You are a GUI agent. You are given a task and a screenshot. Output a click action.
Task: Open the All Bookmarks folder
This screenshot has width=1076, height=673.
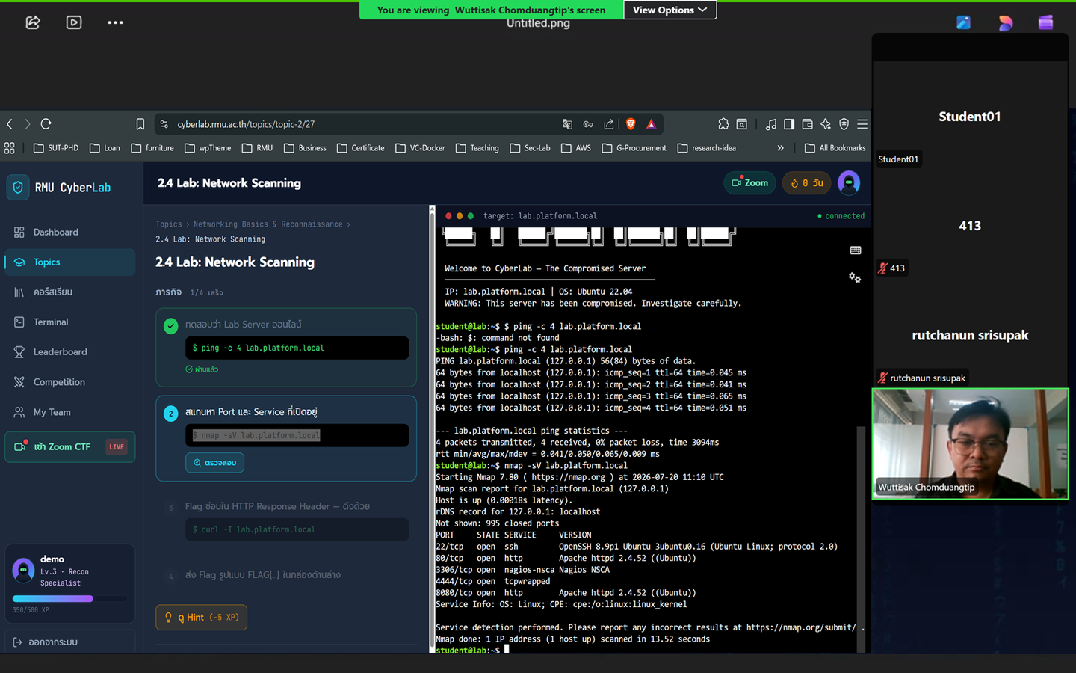click(x=835, y=148)
